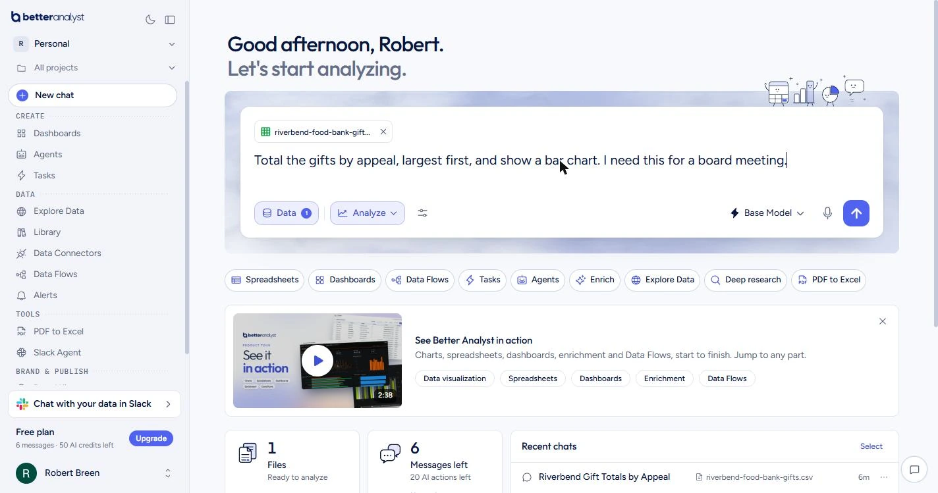Remove the riverbend-food-bank-gift attachment
The image size is (938, 493).
[x=383, y=132]
